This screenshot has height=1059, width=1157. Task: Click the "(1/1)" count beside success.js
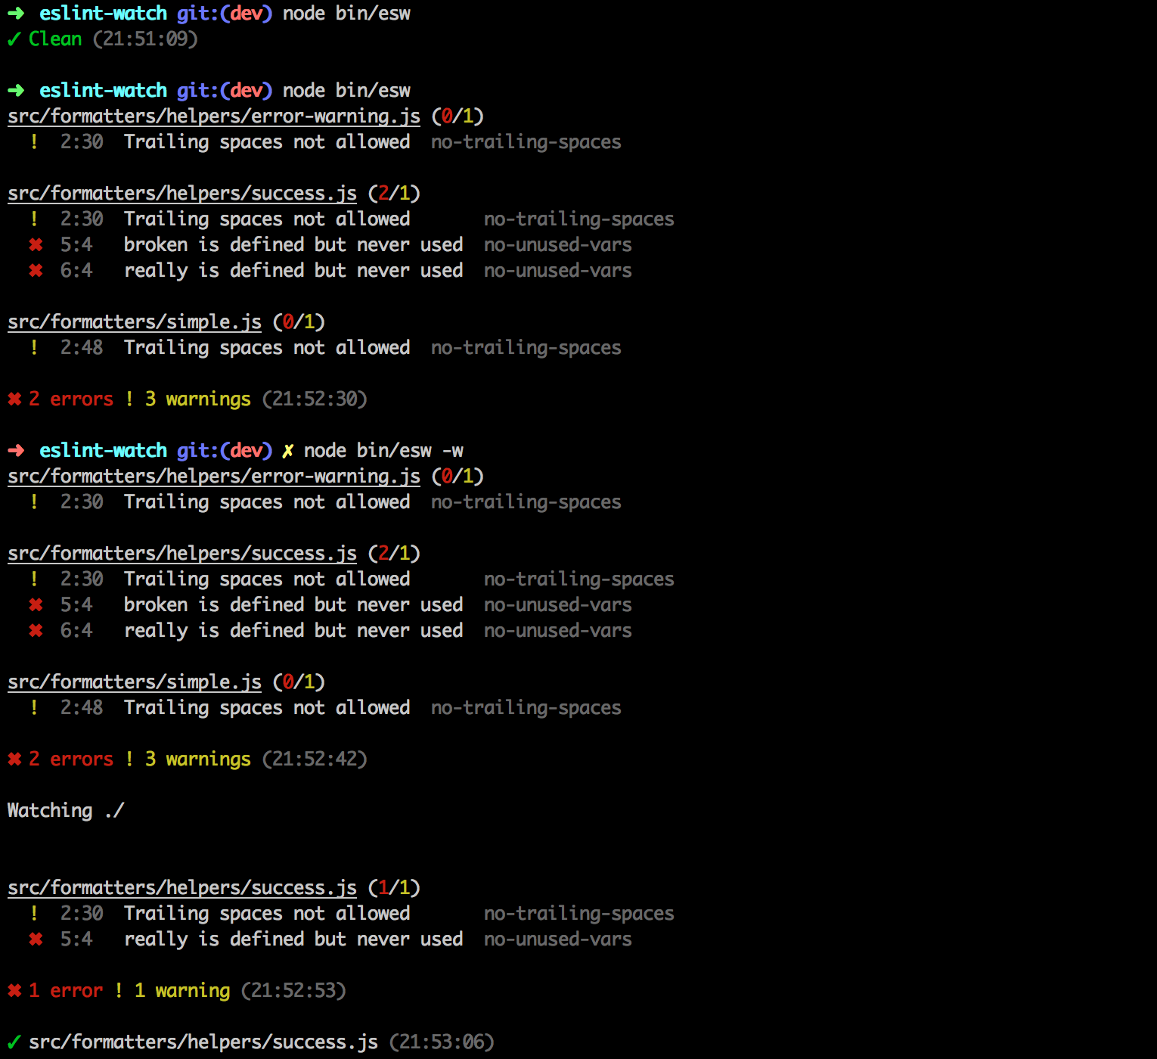tap(394, 888)
